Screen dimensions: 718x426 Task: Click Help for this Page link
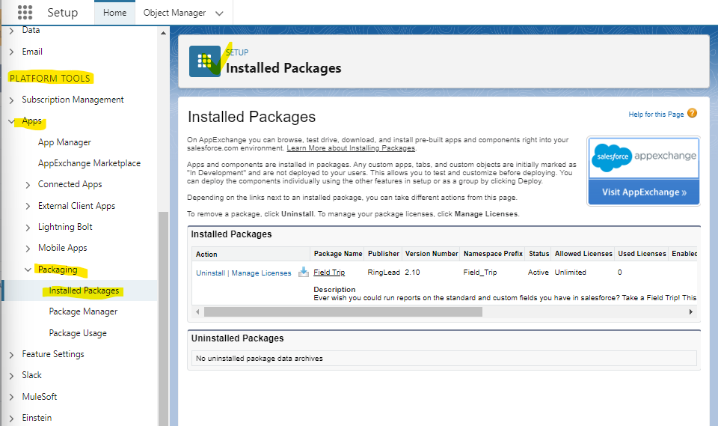(656, 115)
